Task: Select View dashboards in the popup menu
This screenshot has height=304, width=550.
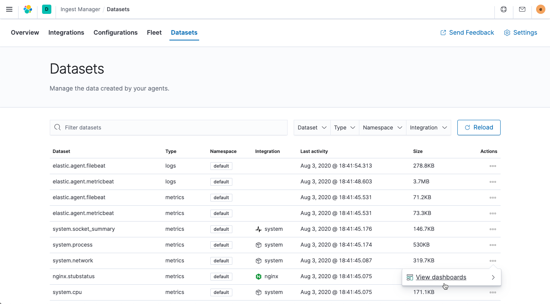Action: 441,277
